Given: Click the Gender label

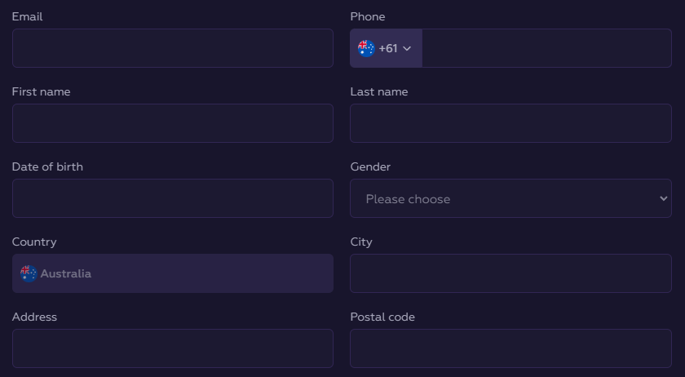Looking at the screenshot, I should pos(370,166).
